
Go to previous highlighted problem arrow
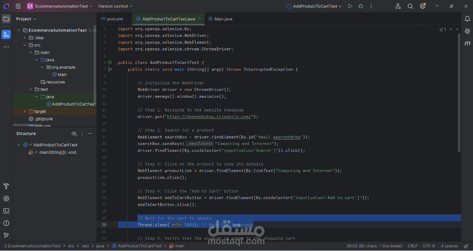tap(451, 29)
